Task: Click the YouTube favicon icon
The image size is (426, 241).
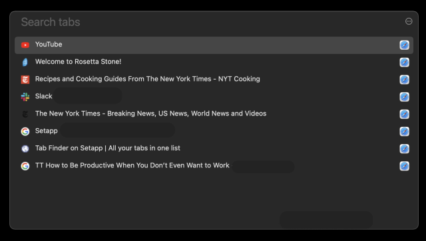Action: pos(25,45)
